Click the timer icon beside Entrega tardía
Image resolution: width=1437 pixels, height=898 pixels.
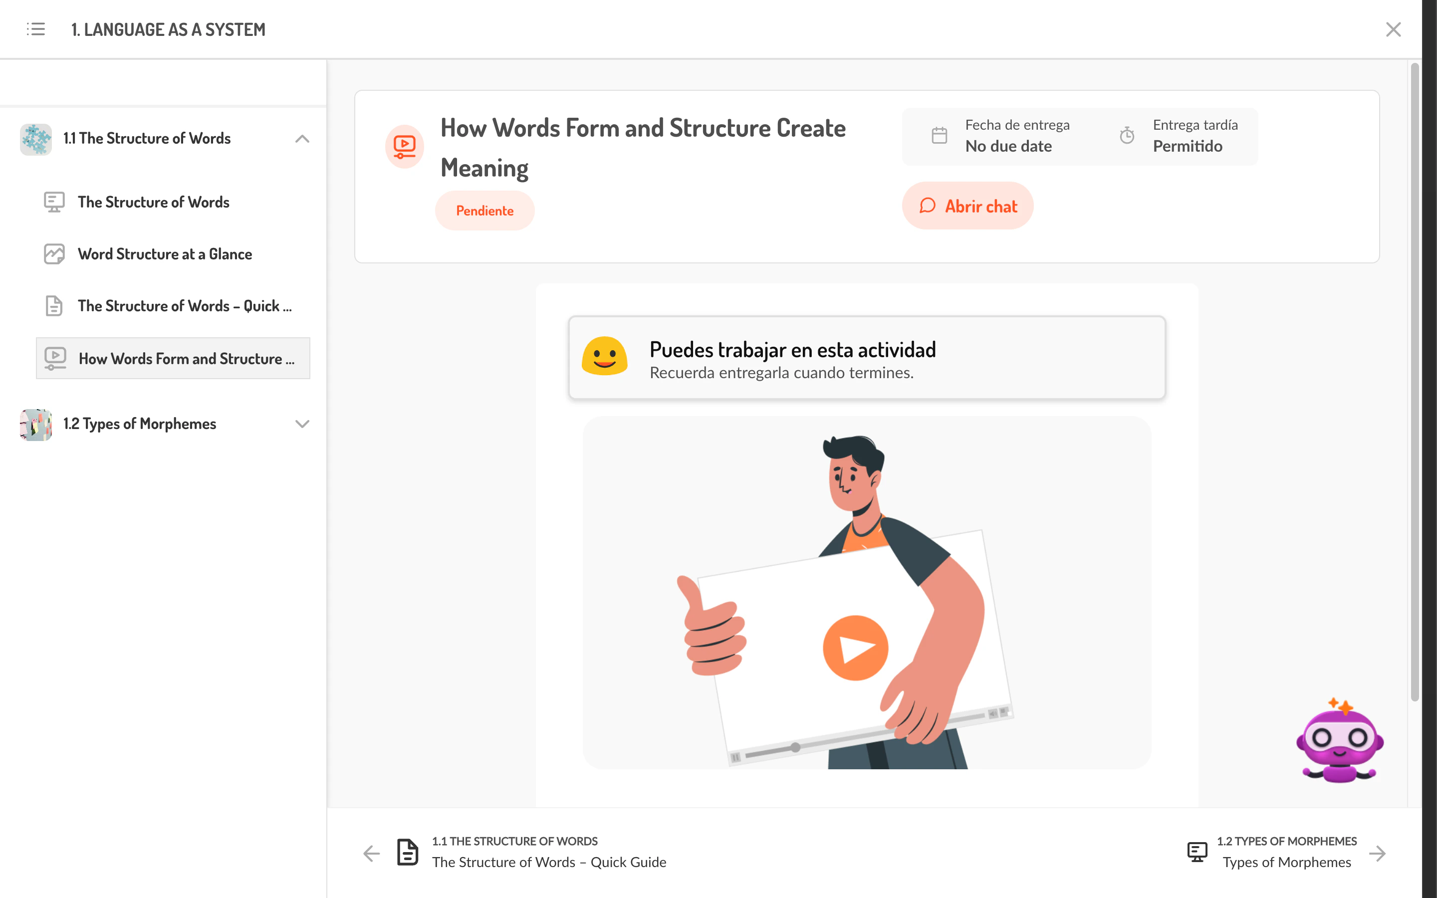(x=1127, y=135)
